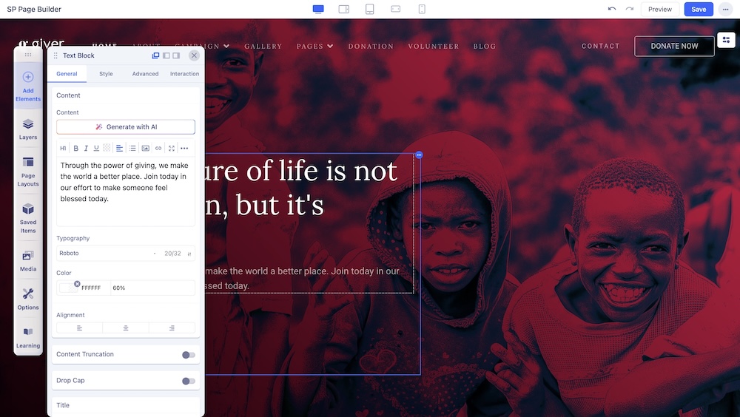Set alignment to right

click(172, 328)
